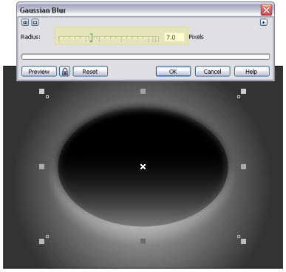Click the Preview button
This screenshot has width=286, height=272.
point(39,72)
